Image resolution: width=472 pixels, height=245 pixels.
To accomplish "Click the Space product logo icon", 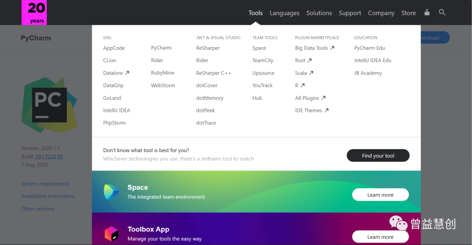I will (111, 192).
